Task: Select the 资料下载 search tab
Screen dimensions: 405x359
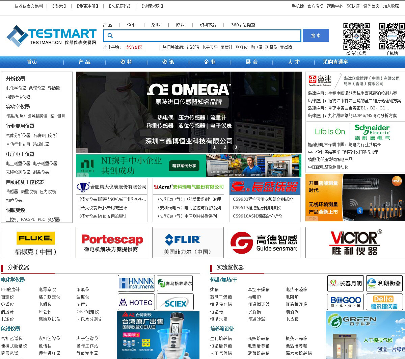Action: tap(208, 25)
